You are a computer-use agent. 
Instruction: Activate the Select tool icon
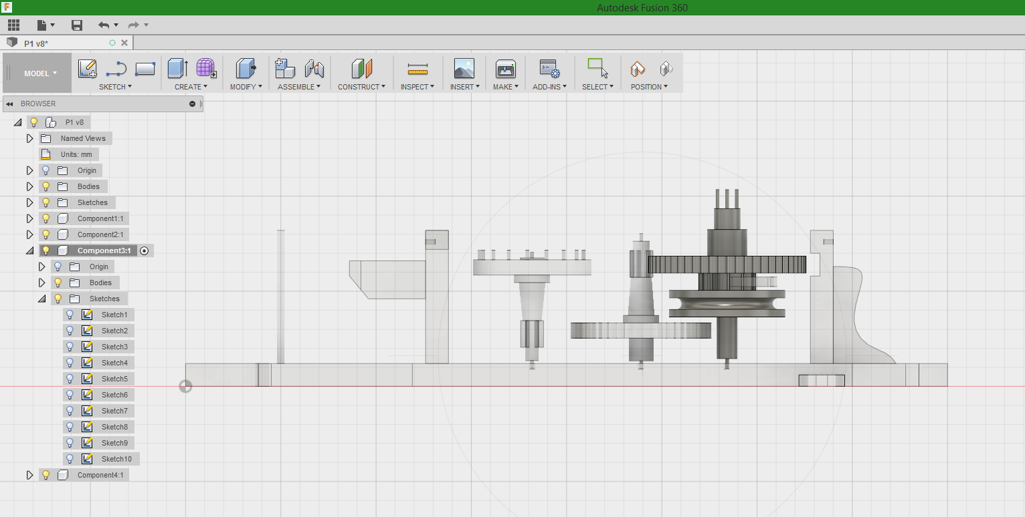click(x=597, y=68)
